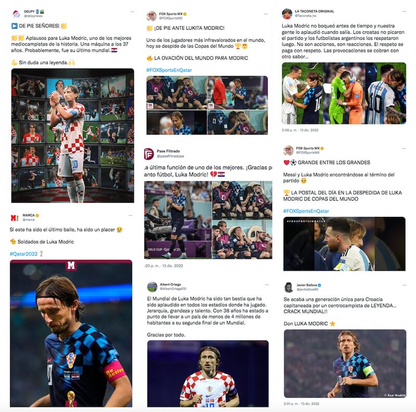Open the #FOXSportsEnQatar hashtag above Messi photo
Image resolution: width=416 pixels, height=412 pixels.
(x=306, y=211)
